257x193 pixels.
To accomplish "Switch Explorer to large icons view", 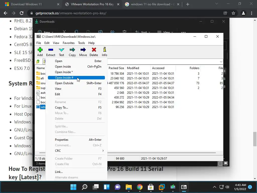I will pyautogui.click(x=226, y=163).
